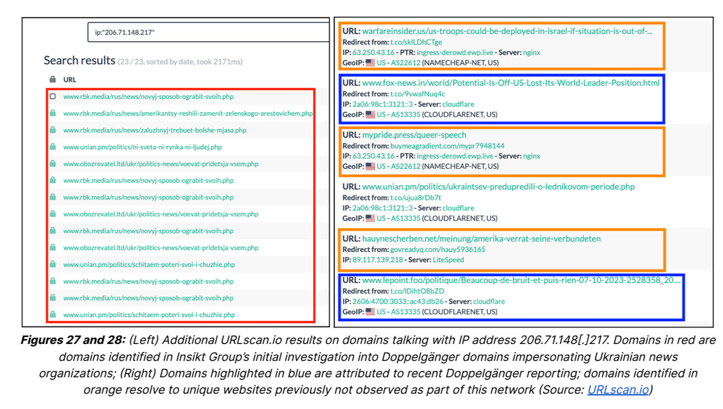This screenshot has height=409, width=723.
Task: Open the unian.pm ni-sveta-ni-rynka-ni-ljudej.php link
Action: click(x=142, y=147)
